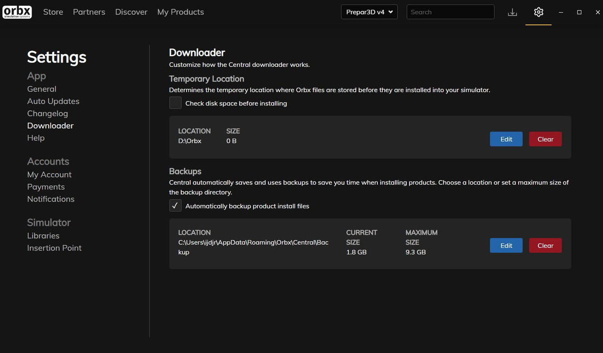Click the 1.8 GB current size value
The width and height of the screenshot is (603, 353).
tap(356, 252)
